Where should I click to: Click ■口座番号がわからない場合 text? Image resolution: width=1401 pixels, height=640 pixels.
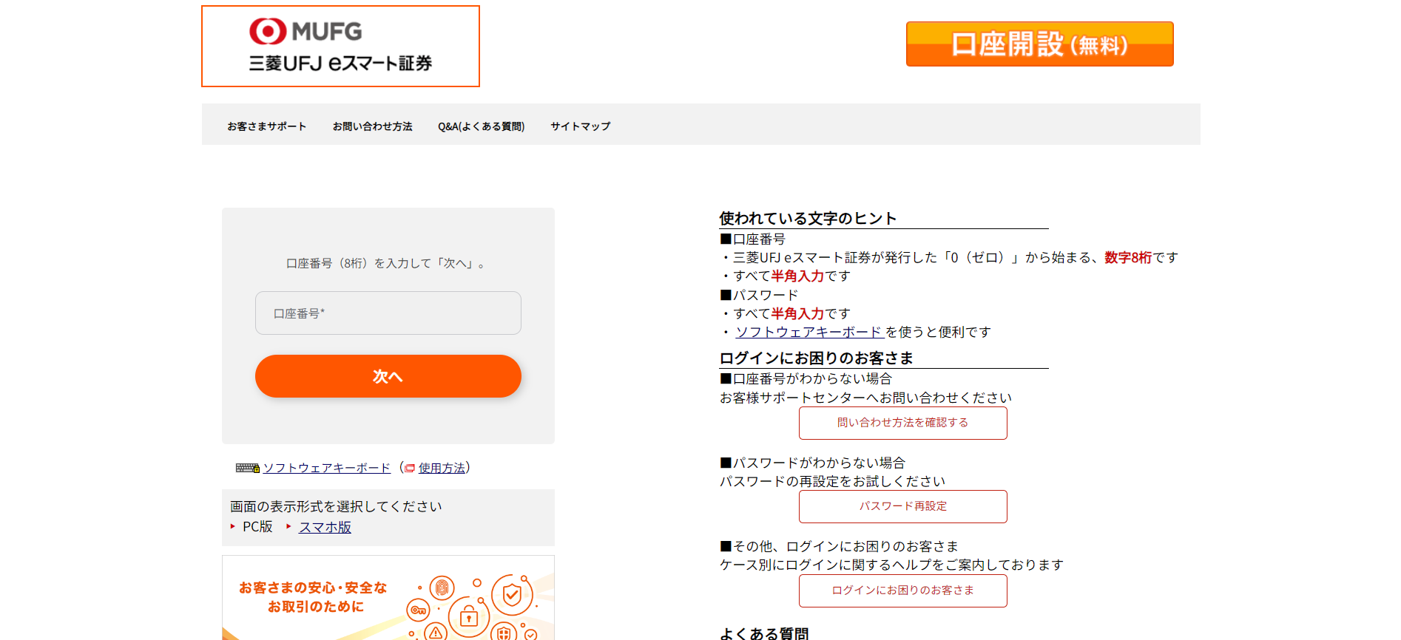point(806,378)
